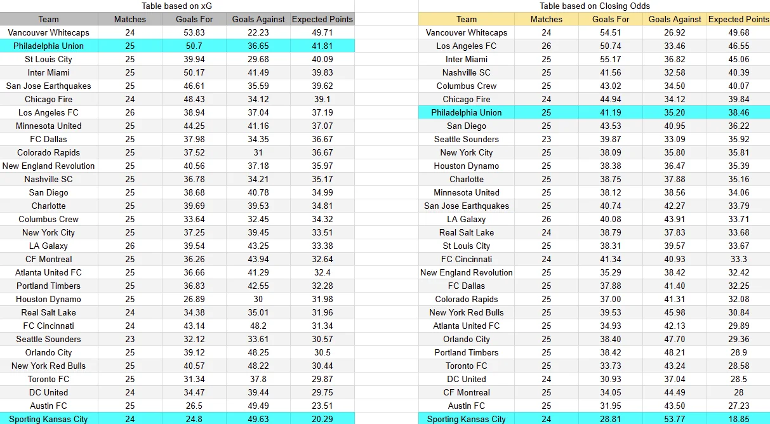770x424 pixels.
Task: Select the 'Table based on xG' title cell
Action: (177, 6)
